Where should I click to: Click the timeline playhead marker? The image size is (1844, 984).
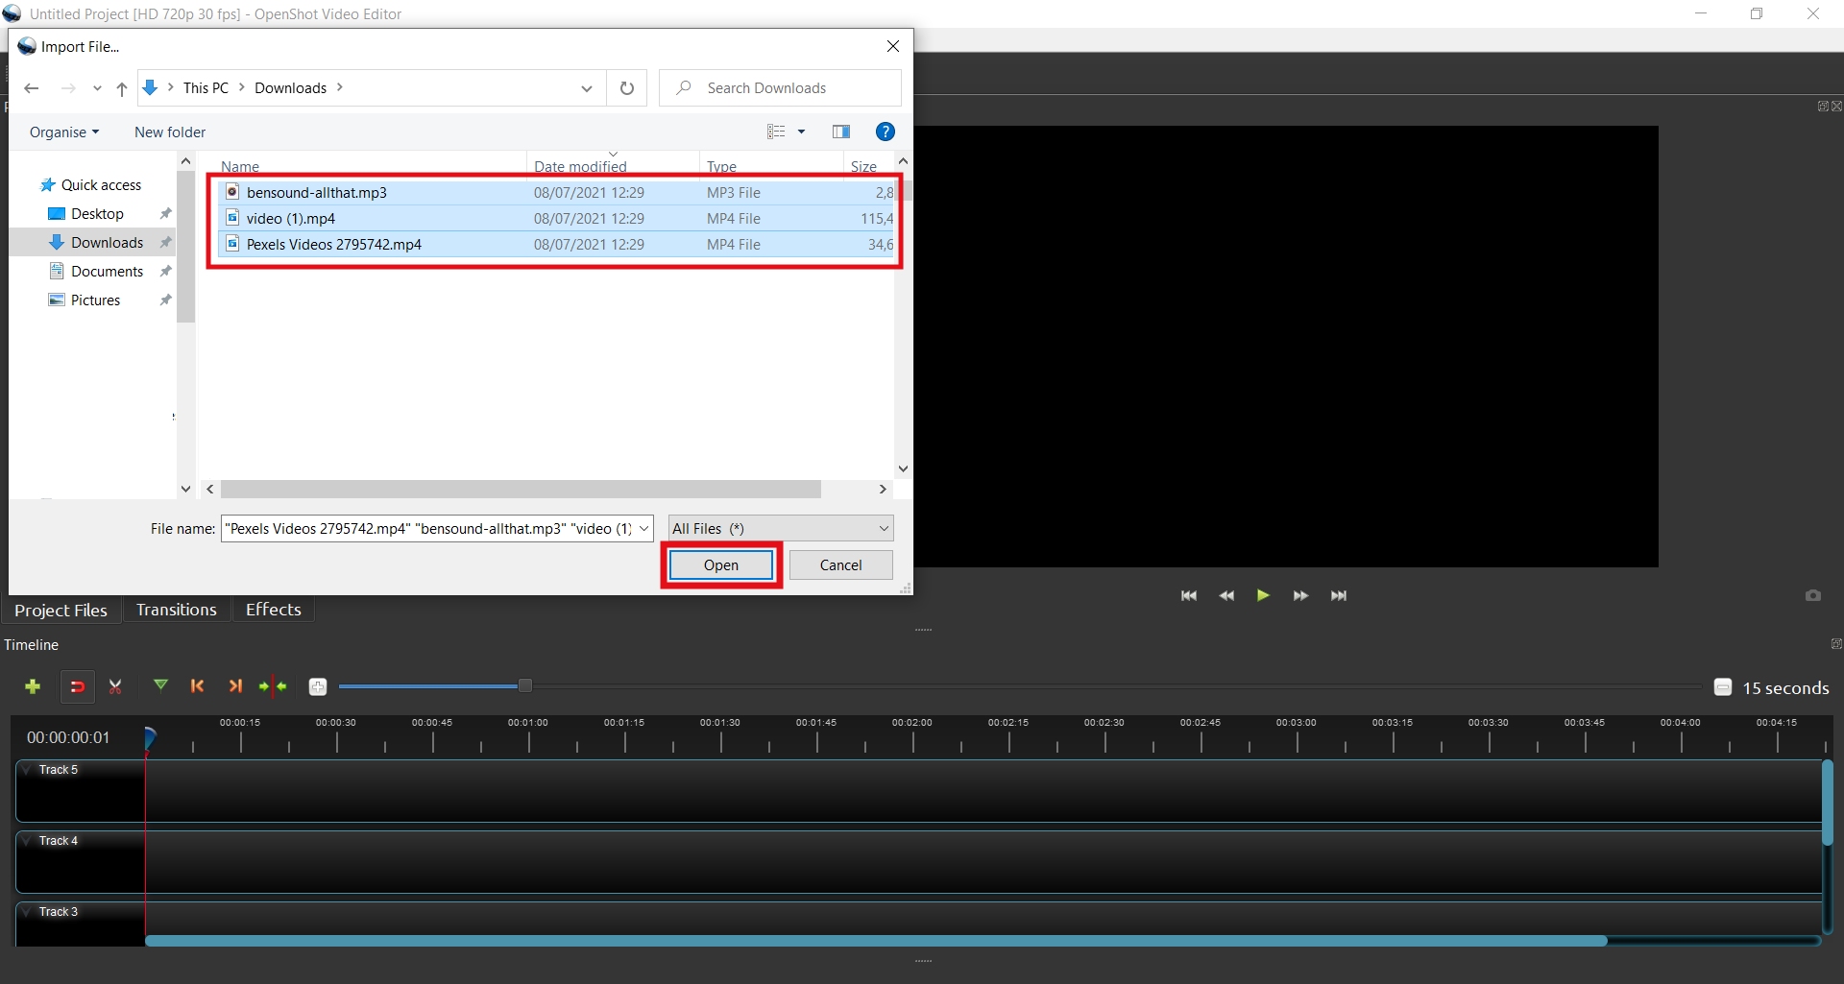(x=150, y=738)
